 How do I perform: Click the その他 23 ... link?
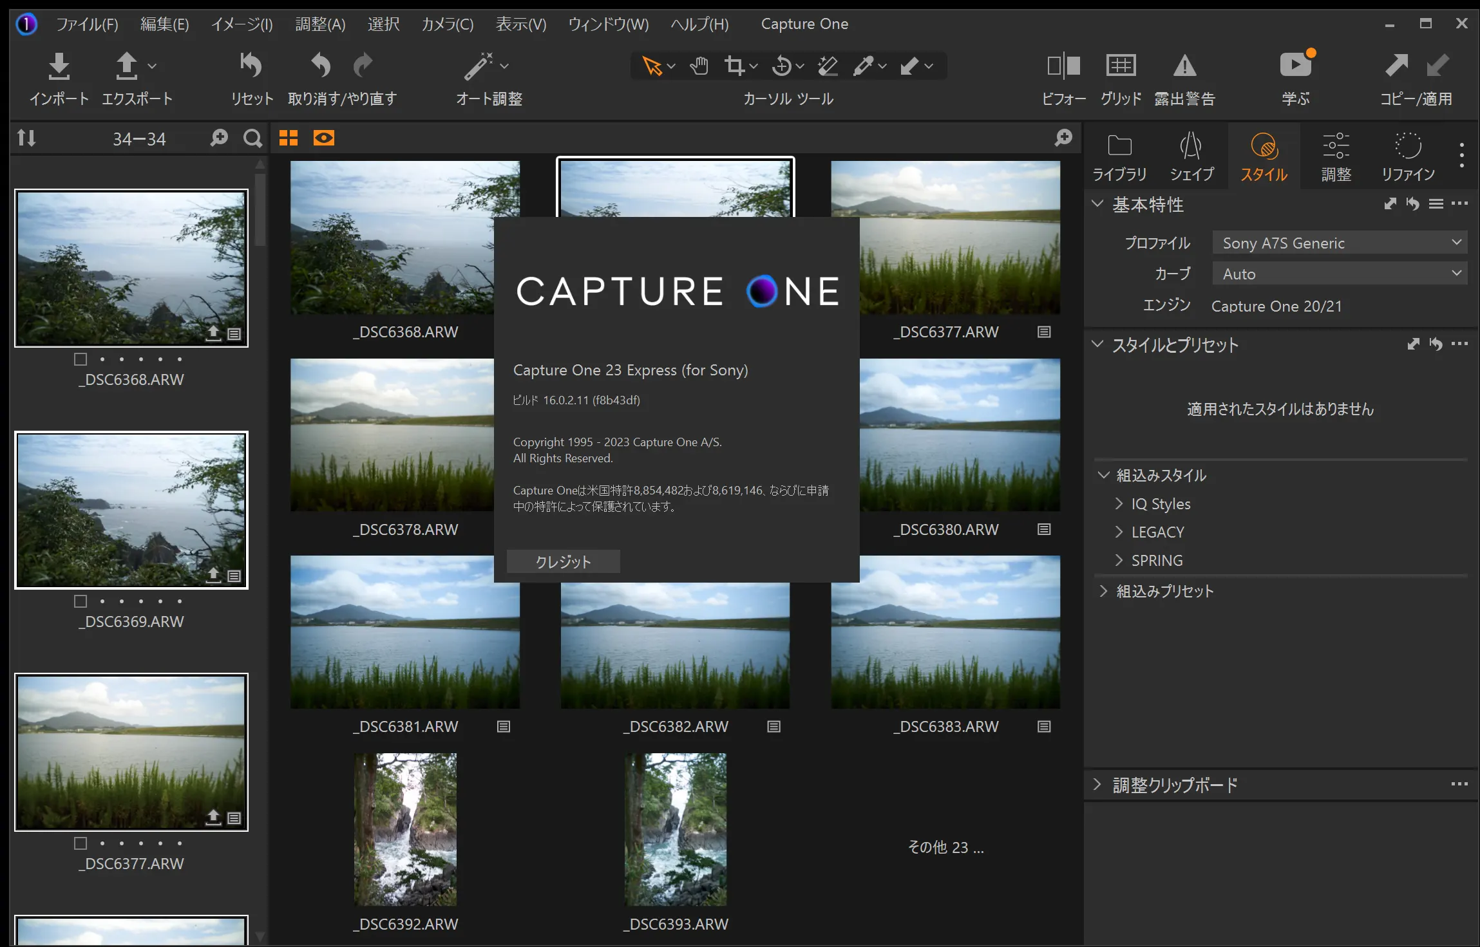tap(945, 847)
